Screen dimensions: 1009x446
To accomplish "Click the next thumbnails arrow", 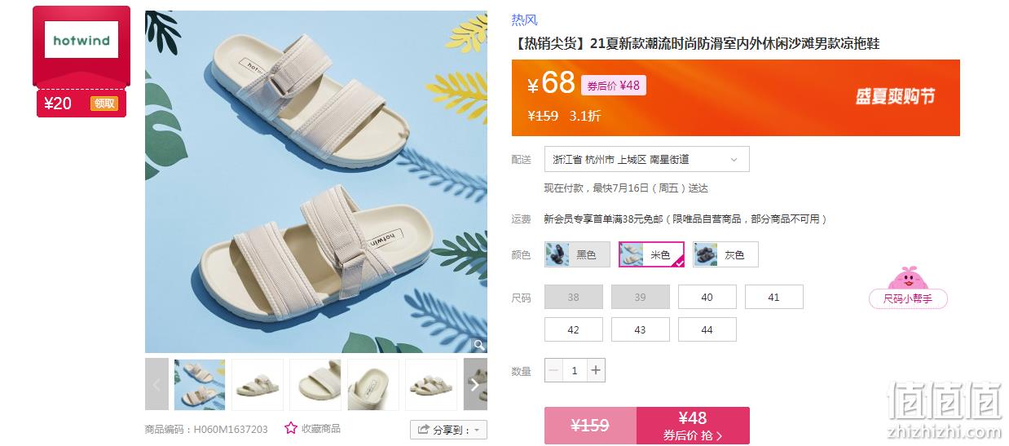I will (x=475, y=384).
